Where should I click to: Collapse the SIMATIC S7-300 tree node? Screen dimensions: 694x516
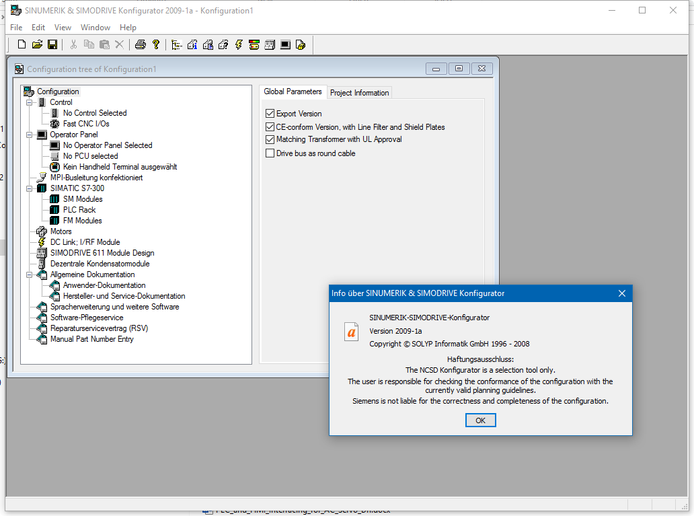click(x=29, y=188)
